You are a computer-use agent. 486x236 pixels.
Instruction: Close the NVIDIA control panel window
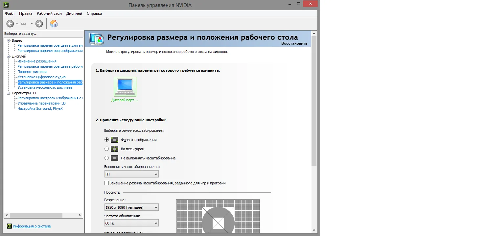click(x=311, y=4)
